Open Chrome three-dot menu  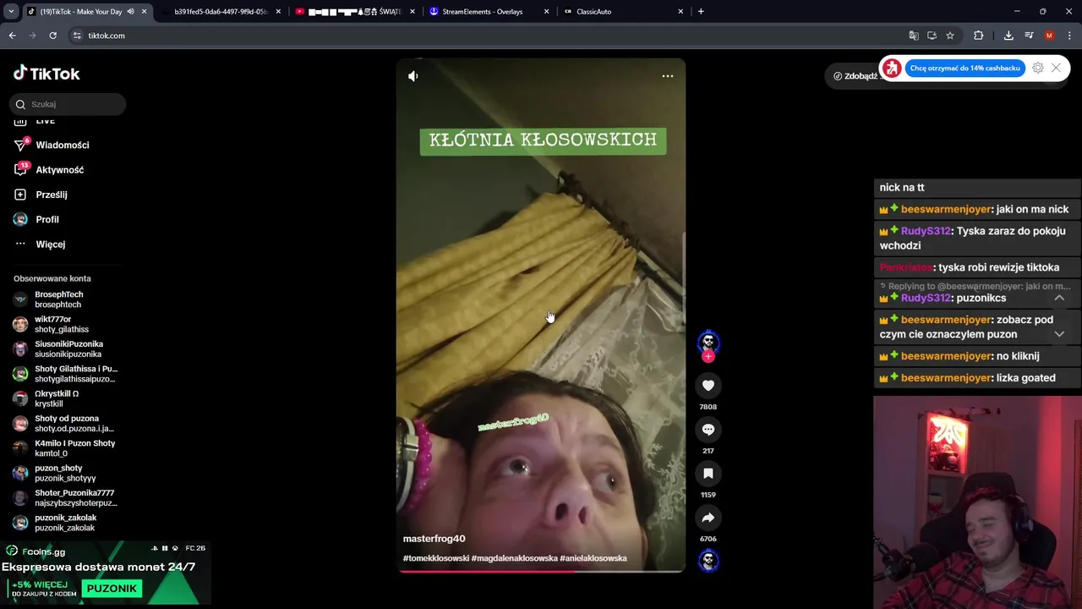point(1069,36)
